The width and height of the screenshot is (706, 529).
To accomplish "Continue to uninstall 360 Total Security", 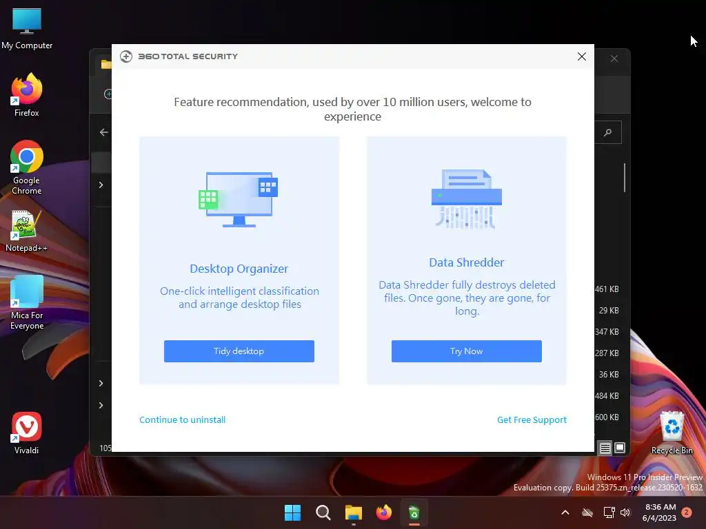I will tap(182, 419).
